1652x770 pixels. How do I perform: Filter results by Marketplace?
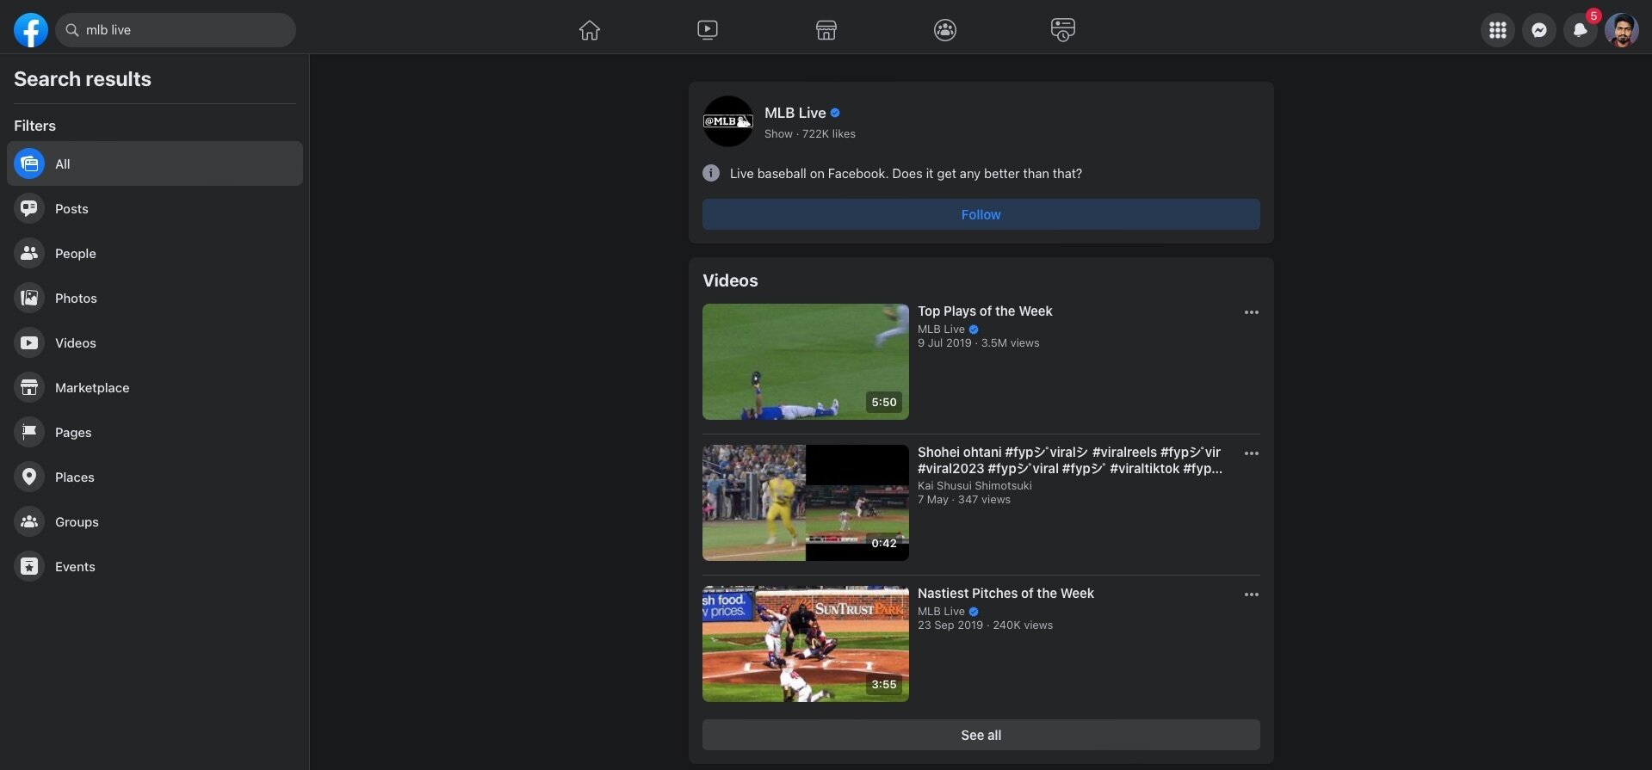coord(155,387)
